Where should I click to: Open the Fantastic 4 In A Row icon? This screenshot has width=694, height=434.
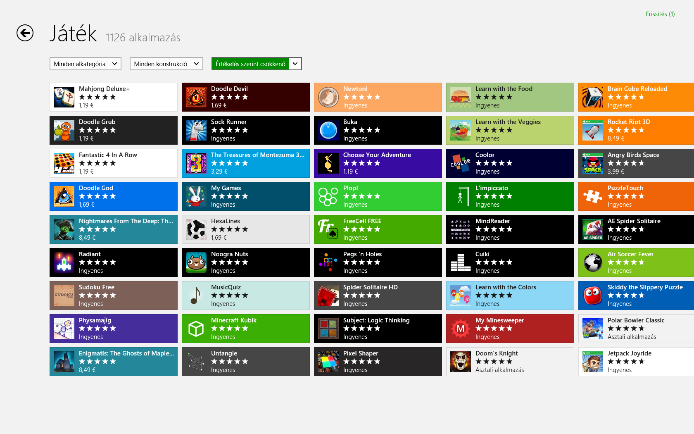point(64,163)
